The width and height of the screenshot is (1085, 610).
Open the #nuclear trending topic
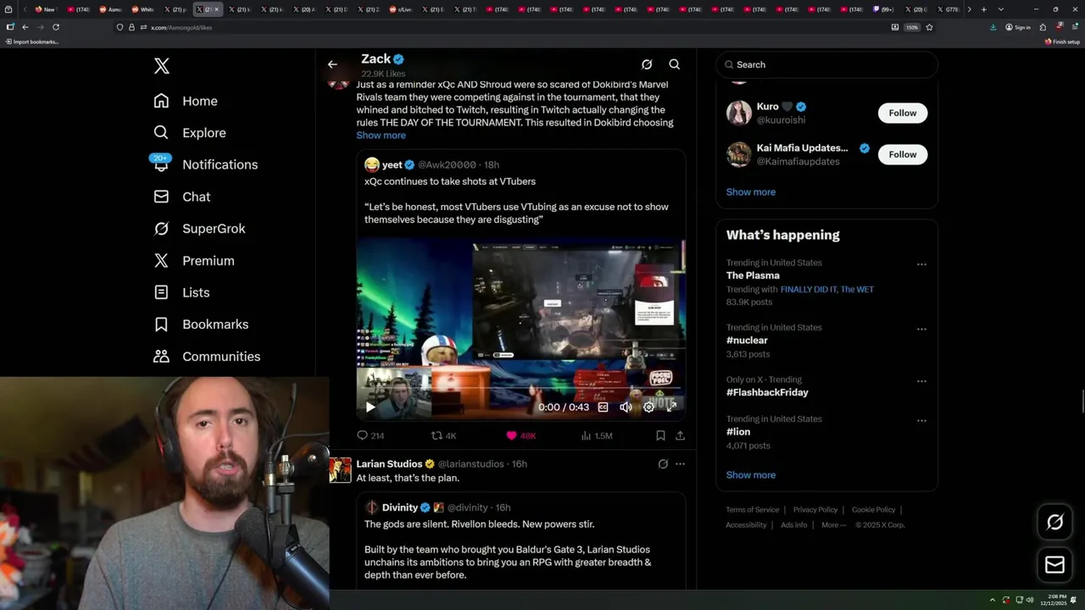[747, 341]
